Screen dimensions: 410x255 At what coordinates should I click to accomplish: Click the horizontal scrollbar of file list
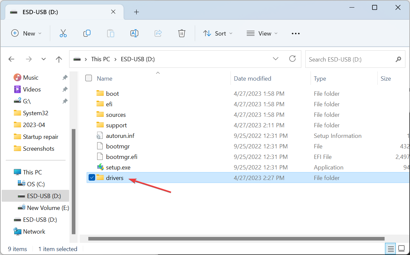(x=236, y=239)
